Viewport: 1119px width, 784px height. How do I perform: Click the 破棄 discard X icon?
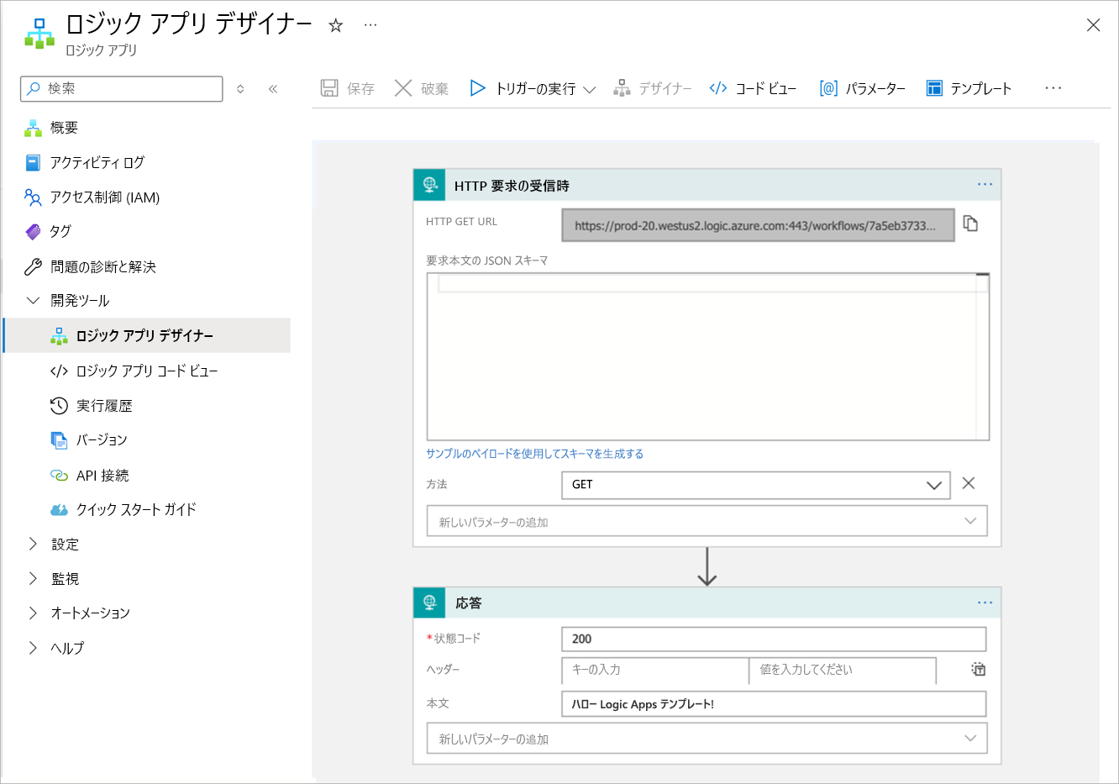pyautogui.click(x=403, y=88)
